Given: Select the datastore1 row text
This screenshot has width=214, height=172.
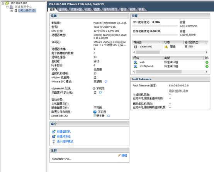Looking at the screenshot, I should coord(146,47).
